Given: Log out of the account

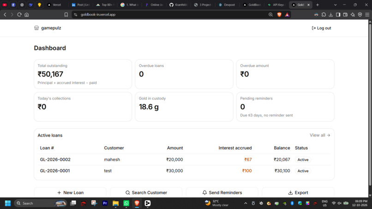Looking at the screenshot, I should 321,28.
